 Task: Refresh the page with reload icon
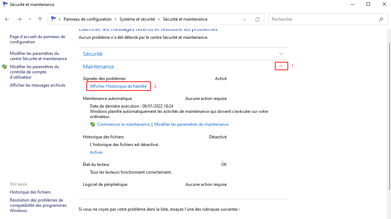(257, 20)
